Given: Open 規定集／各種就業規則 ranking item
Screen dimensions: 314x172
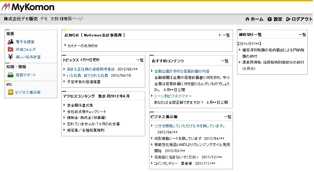Looking at the screenshot, I should coord(86,131).
